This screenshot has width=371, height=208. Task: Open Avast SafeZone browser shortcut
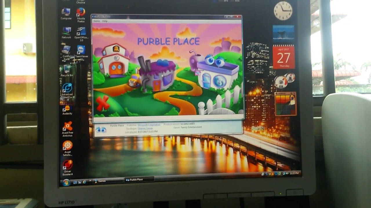[68, 148]
